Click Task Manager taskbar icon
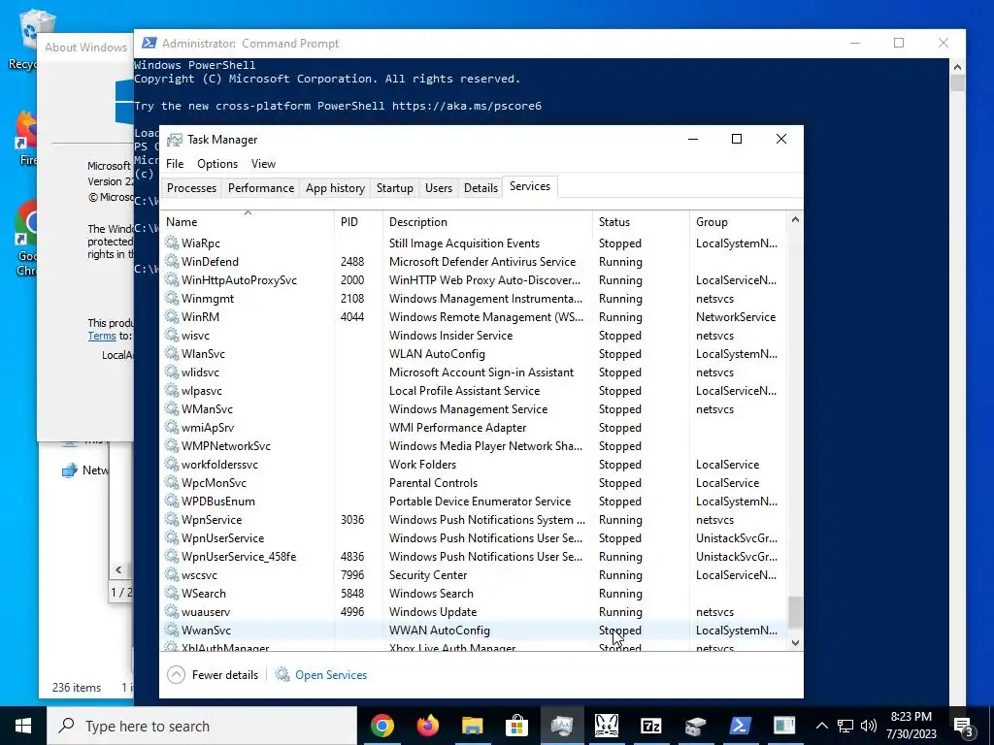 (x=562, y=726)
